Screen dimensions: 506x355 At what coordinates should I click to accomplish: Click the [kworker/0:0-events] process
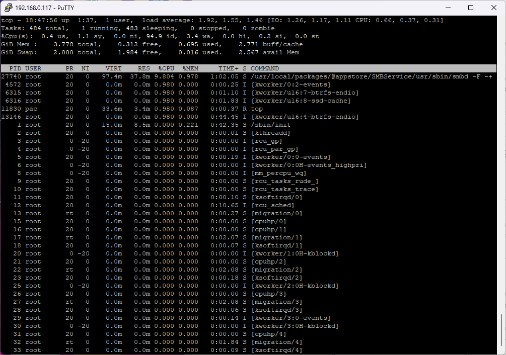[291, 157]
